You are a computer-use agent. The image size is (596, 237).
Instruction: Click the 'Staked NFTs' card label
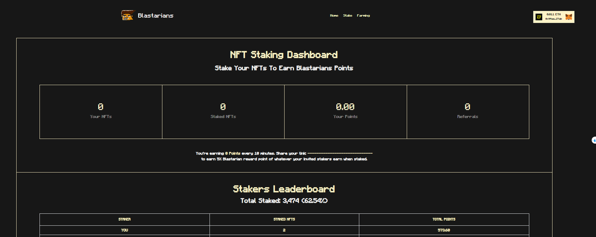pyautogui.click(x=223, y=117)
